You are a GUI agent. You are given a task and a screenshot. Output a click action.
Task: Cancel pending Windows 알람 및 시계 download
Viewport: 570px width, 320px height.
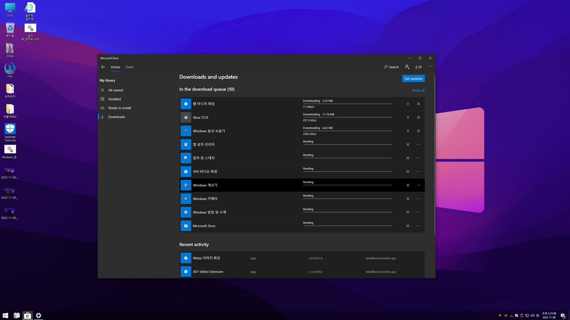pos(408,212)
